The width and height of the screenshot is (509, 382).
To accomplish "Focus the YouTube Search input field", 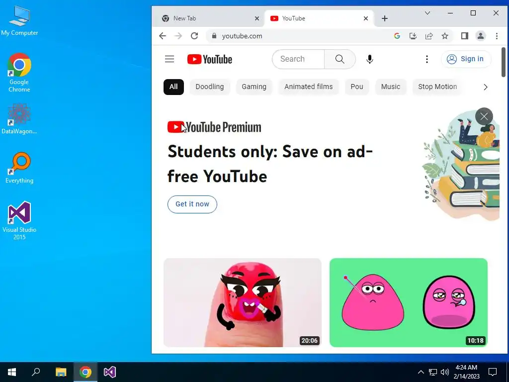I will pos(299,59).
